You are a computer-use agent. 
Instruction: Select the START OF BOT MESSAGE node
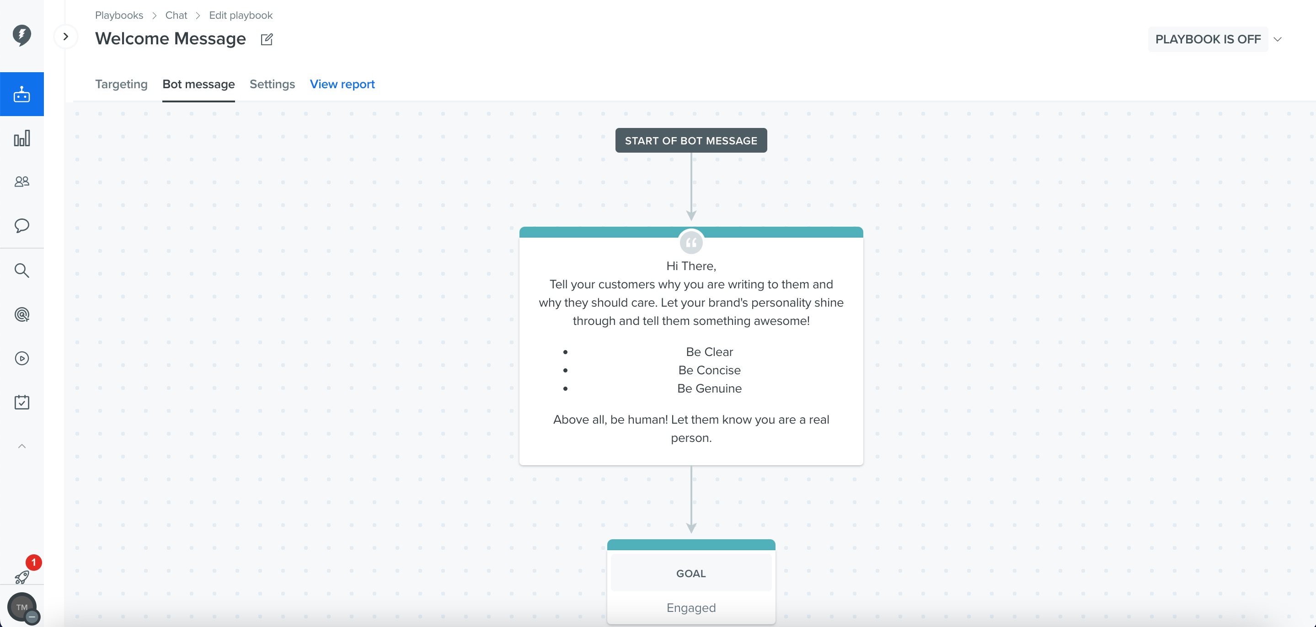click(x=691, y=140)
